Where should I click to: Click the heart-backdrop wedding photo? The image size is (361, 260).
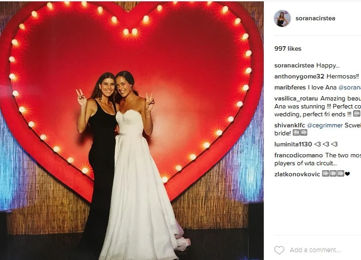132,130
